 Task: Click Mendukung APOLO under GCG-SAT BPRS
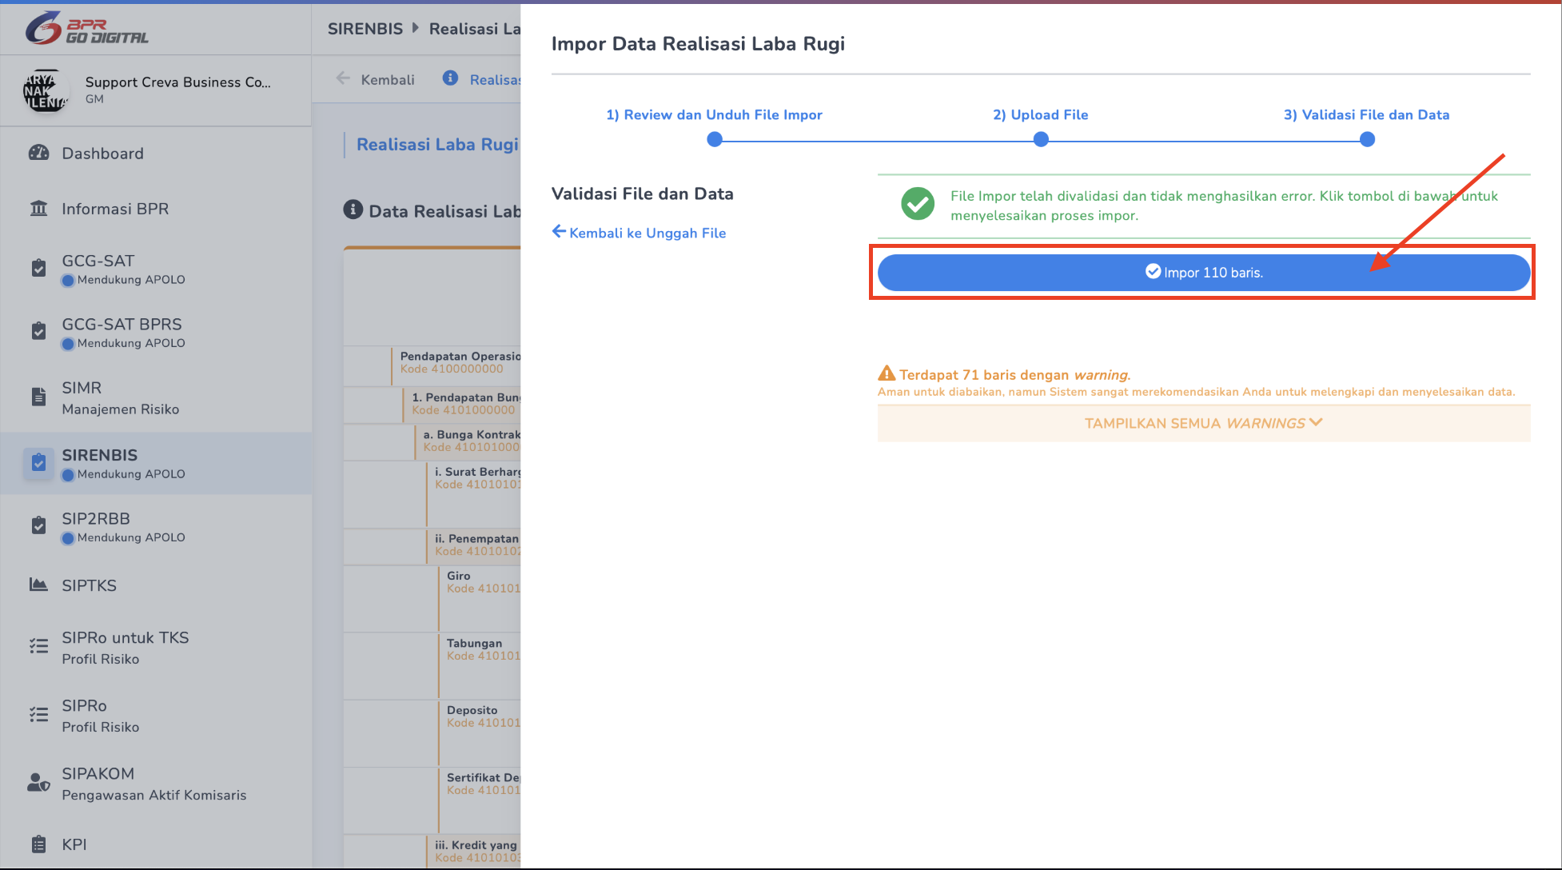(131, 343)
